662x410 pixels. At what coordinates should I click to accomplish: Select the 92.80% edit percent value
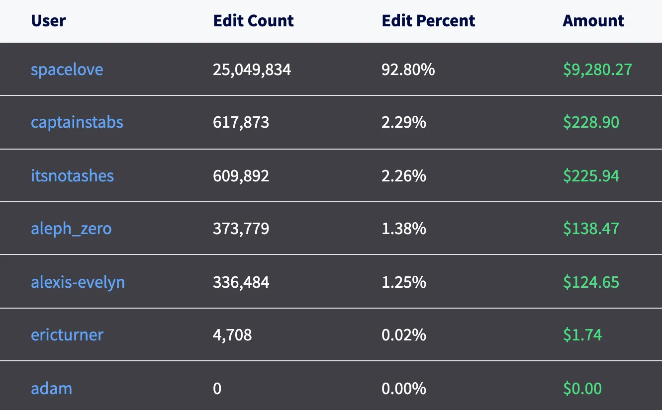point(408,69)
